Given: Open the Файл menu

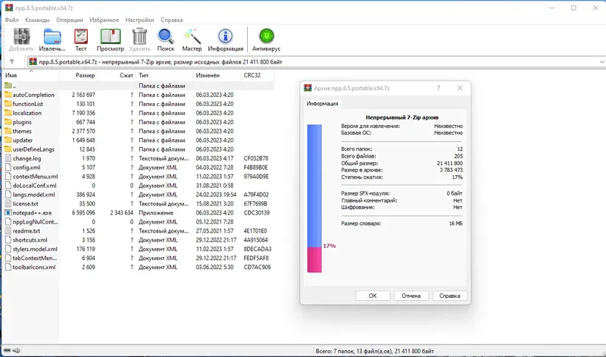Looking at the screenshot, I should click(x=11, y=20).
